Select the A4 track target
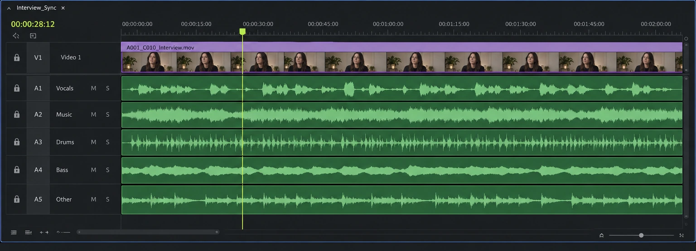The height and width of the screenshot is (251, 696). pyautogui.click(x=38, y=170)
